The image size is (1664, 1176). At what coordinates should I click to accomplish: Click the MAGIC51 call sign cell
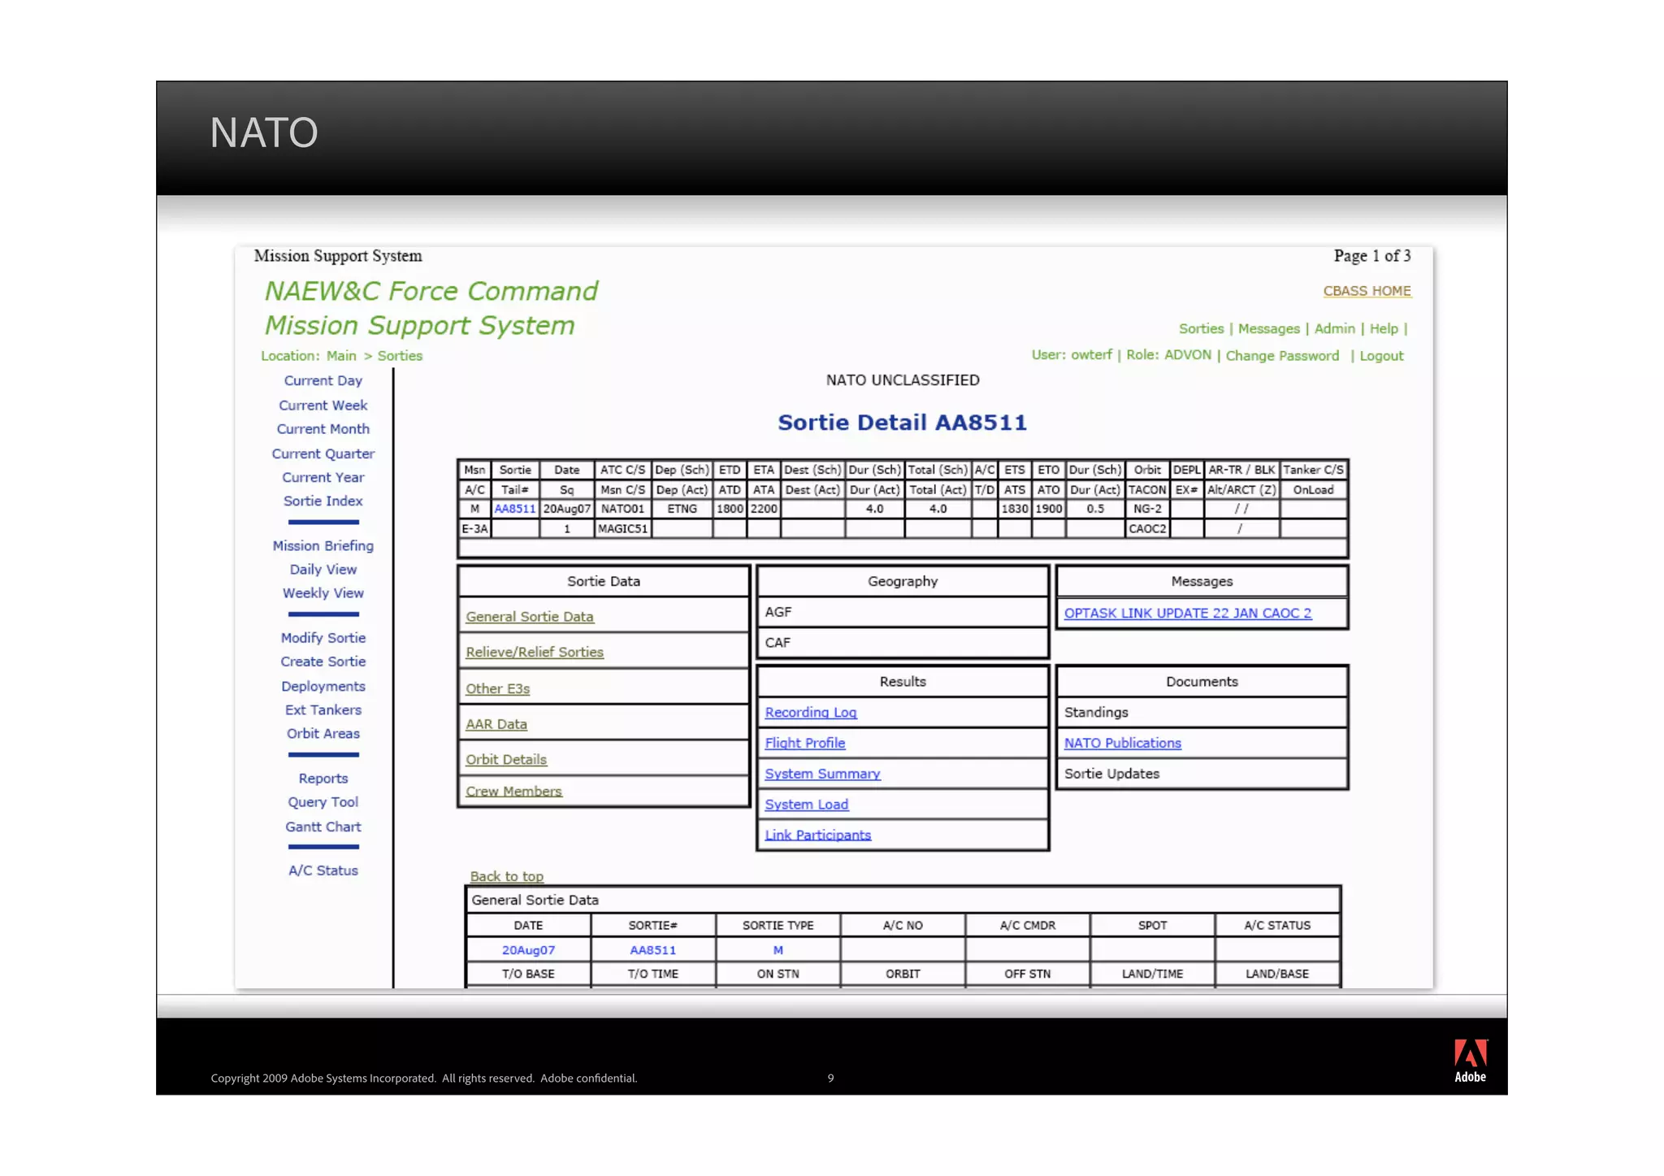(x=623, y=529)
